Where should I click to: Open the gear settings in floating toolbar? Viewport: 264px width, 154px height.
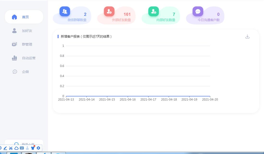pyautogui.click(x=38, y=148)
